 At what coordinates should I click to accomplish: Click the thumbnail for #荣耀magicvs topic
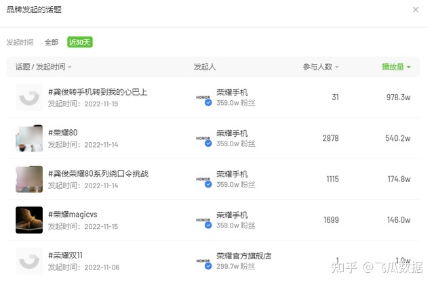(29, 220)
